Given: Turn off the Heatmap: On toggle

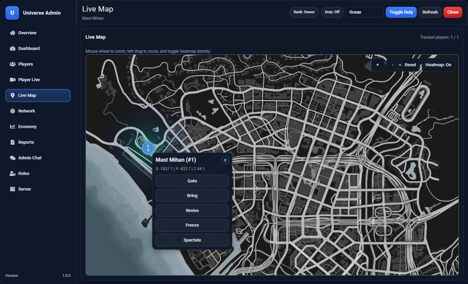Looking at the screenshot, I should 438,65.
